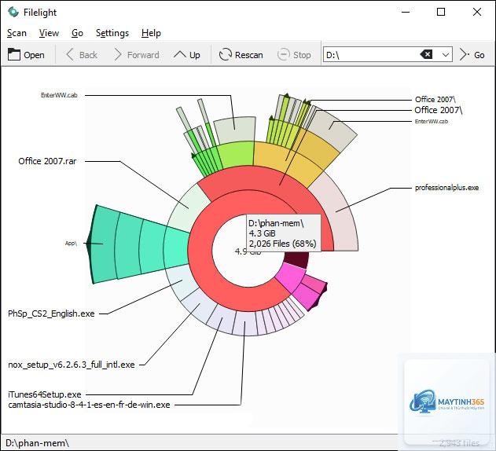Click the Stop scan icon
The image size is (496, 451).
click(x=284, y=55)
